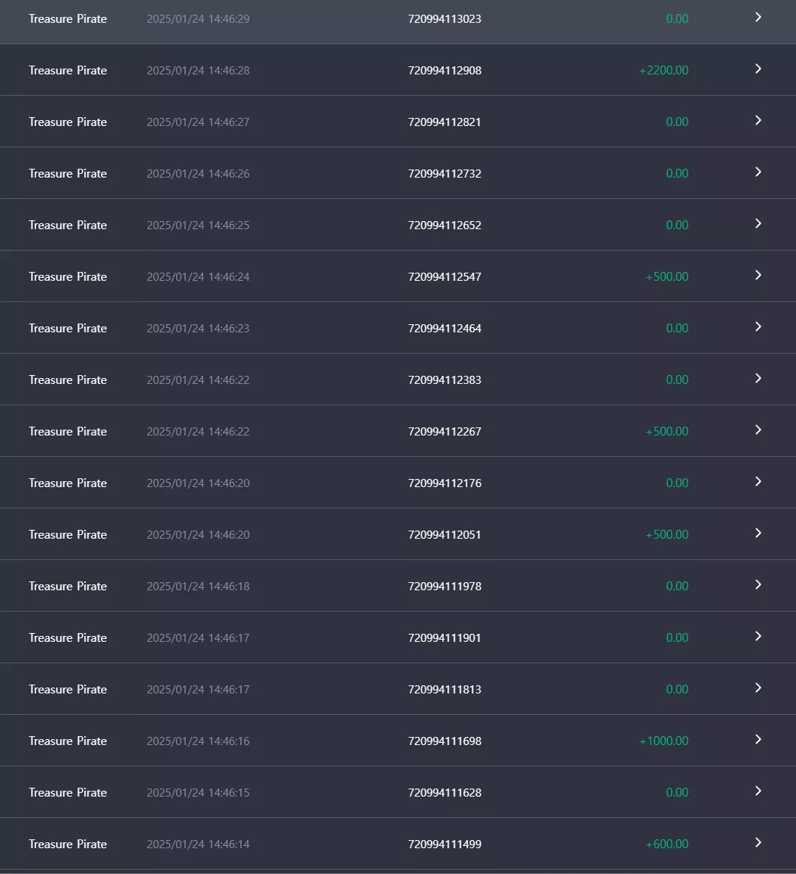Image resolution: width=796 pixels, height=874 pixels.
Task: Expand chevron for transaction 720994112821
Action: pos(758,120)
